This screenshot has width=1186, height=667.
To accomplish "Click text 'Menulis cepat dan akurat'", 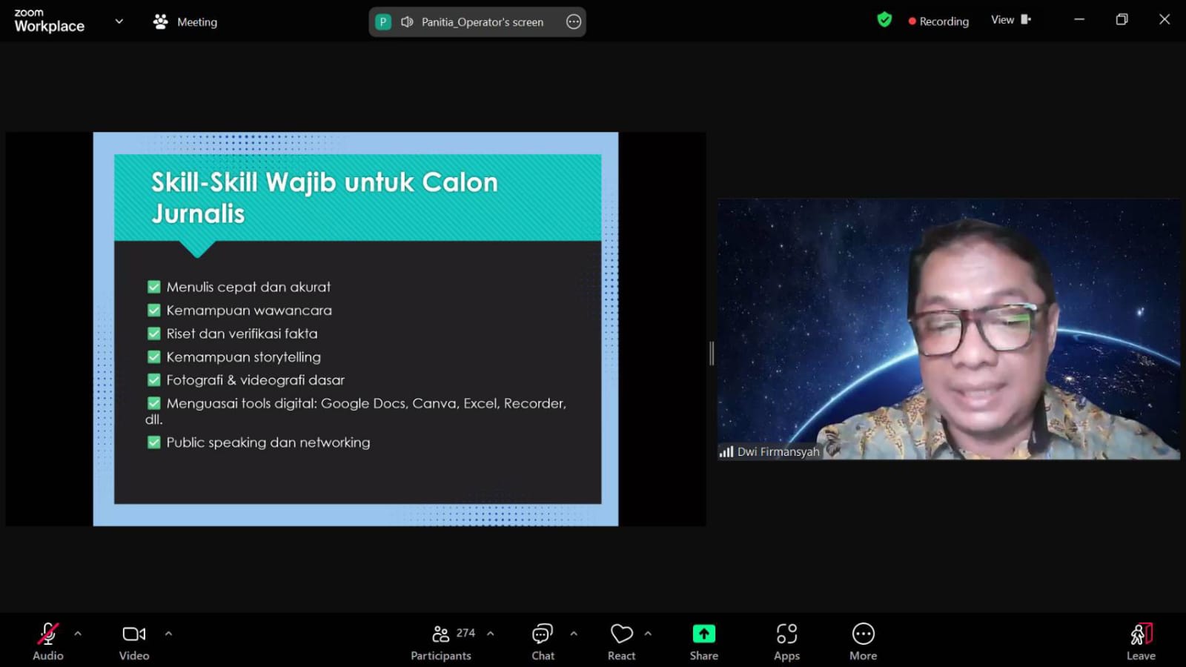I will tap(248, 287).
